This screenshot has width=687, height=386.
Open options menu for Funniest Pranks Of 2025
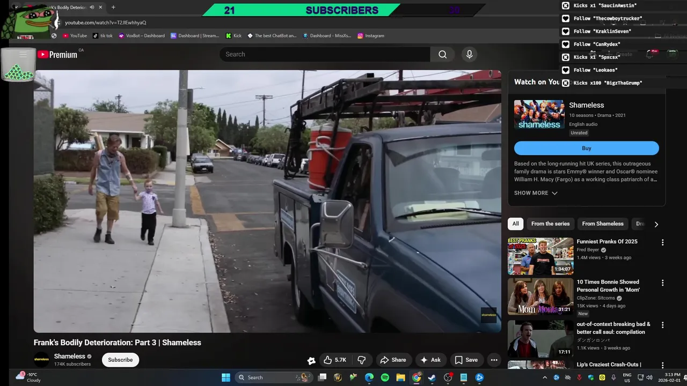(662, 242)
